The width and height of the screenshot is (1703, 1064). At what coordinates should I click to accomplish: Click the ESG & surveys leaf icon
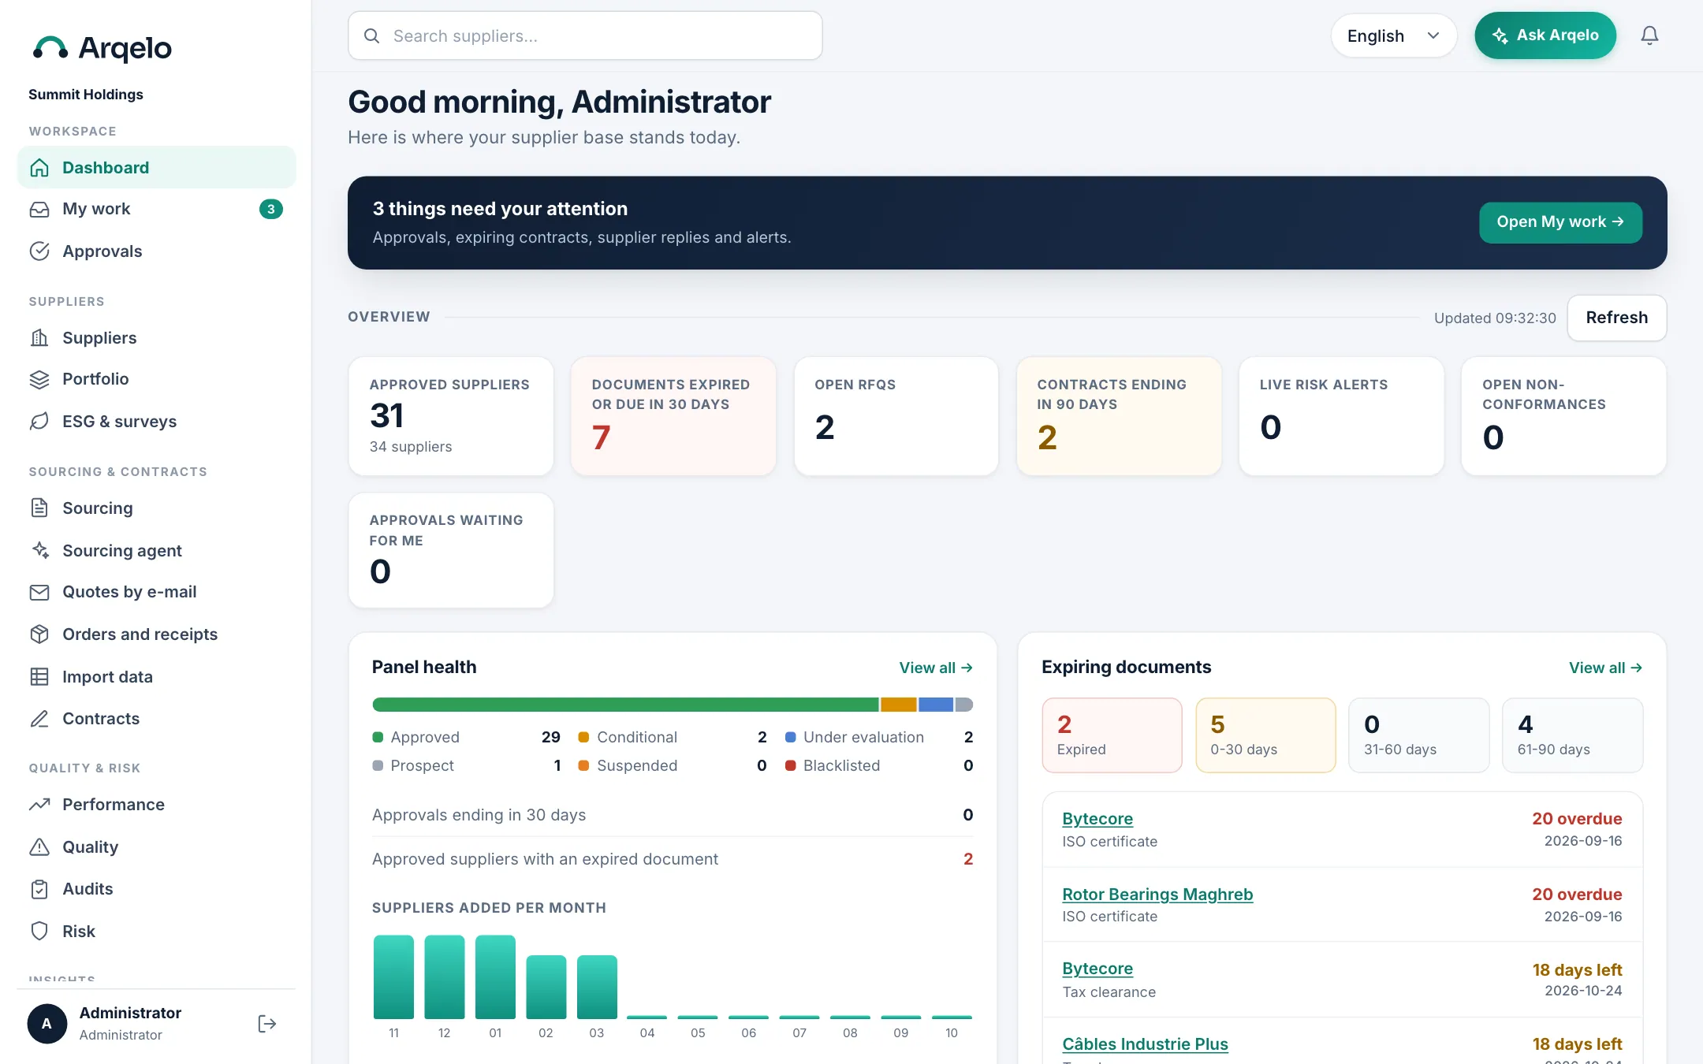(x=39, y=422)
